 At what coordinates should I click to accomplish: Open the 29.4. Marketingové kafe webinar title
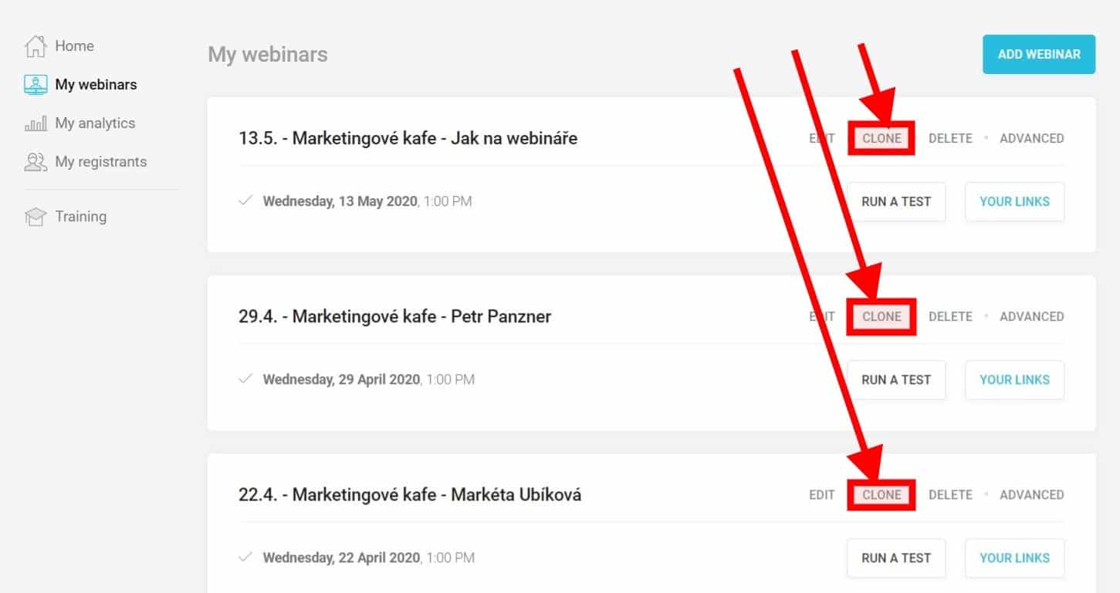pos(394,317)
